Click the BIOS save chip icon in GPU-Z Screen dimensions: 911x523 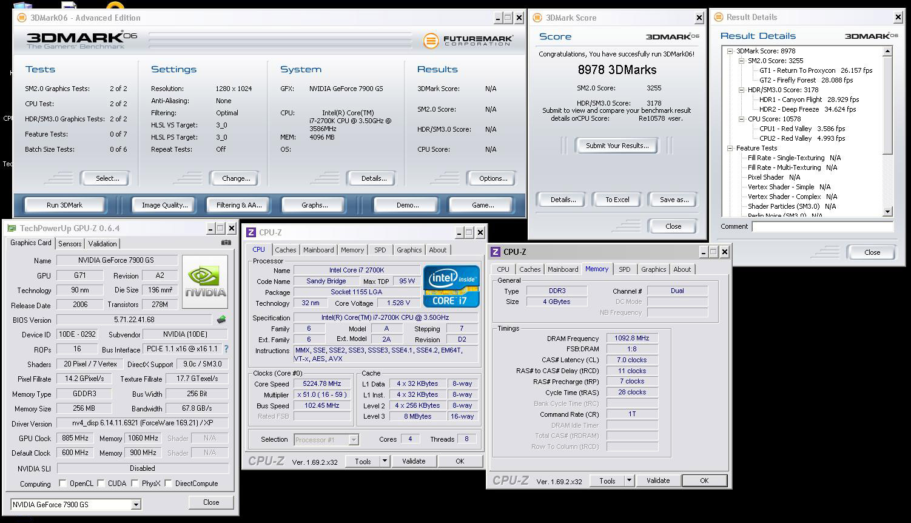click(221, 320)
